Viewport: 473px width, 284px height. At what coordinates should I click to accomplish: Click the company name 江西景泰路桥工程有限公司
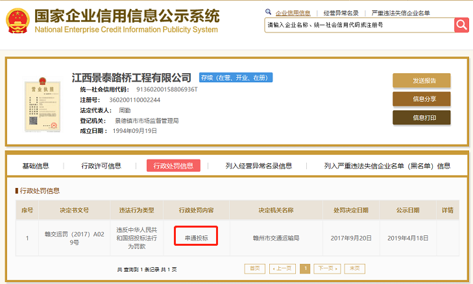click(132, 78)
